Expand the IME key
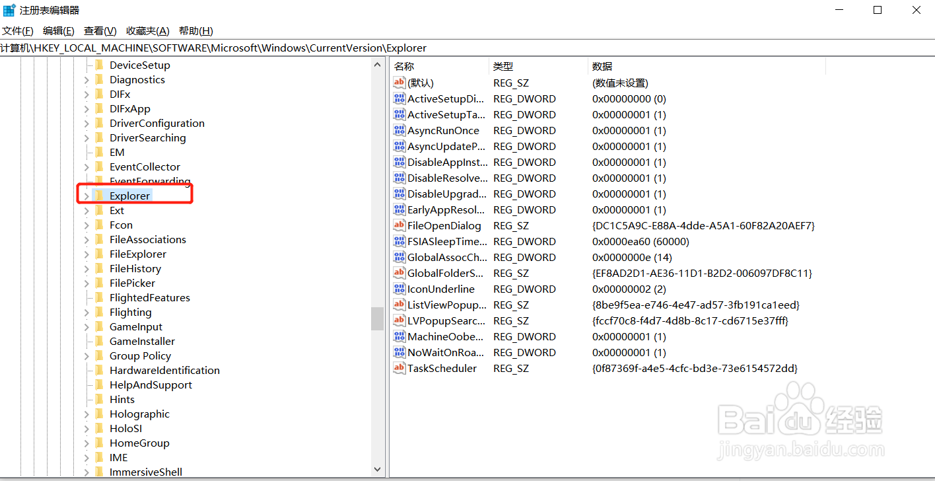Screen dimensions: 935x481 87,458
